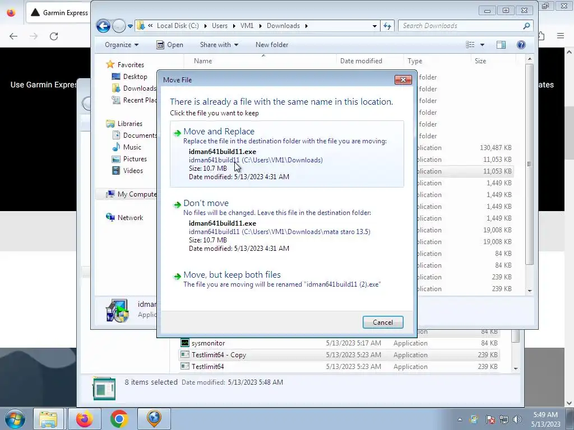The width and height of the screenshot is (574, 430).
Task: Click the Windows Start button
Action: pos(15,419)
